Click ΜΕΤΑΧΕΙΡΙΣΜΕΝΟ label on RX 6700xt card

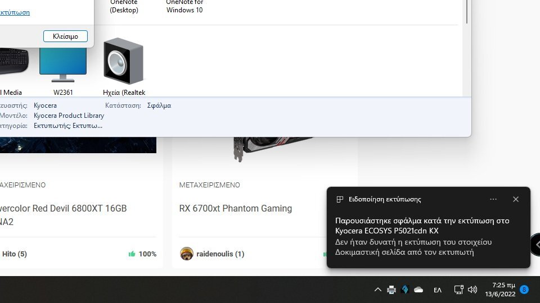point(209,185)
